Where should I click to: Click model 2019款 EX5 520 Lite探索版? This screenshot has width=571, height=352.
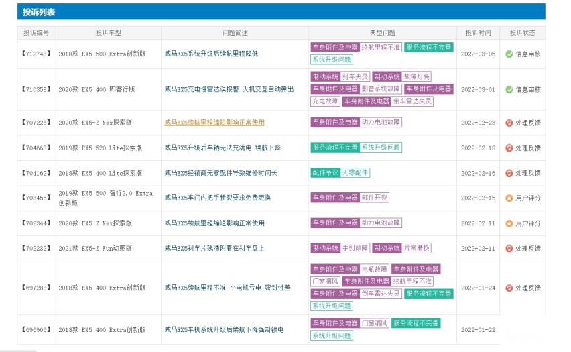pyautogui.click(x=100, y=148)
